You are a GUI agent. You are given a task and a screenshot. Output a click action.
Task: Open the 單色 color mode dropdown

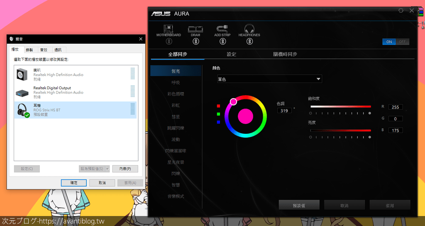[x=269, y=79]
